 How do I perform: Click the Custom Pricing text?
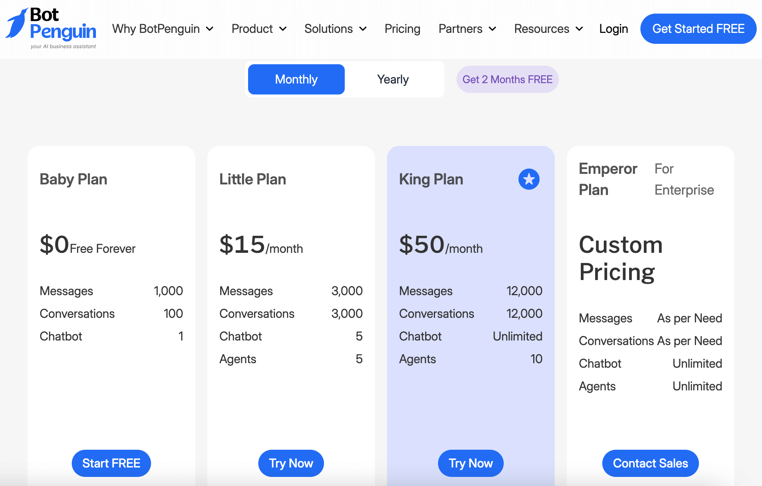tap(621, 258)
